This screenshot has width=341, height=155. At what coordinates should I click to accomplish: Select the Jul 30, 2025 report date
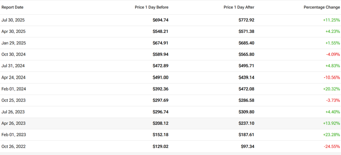pos(13,20)
